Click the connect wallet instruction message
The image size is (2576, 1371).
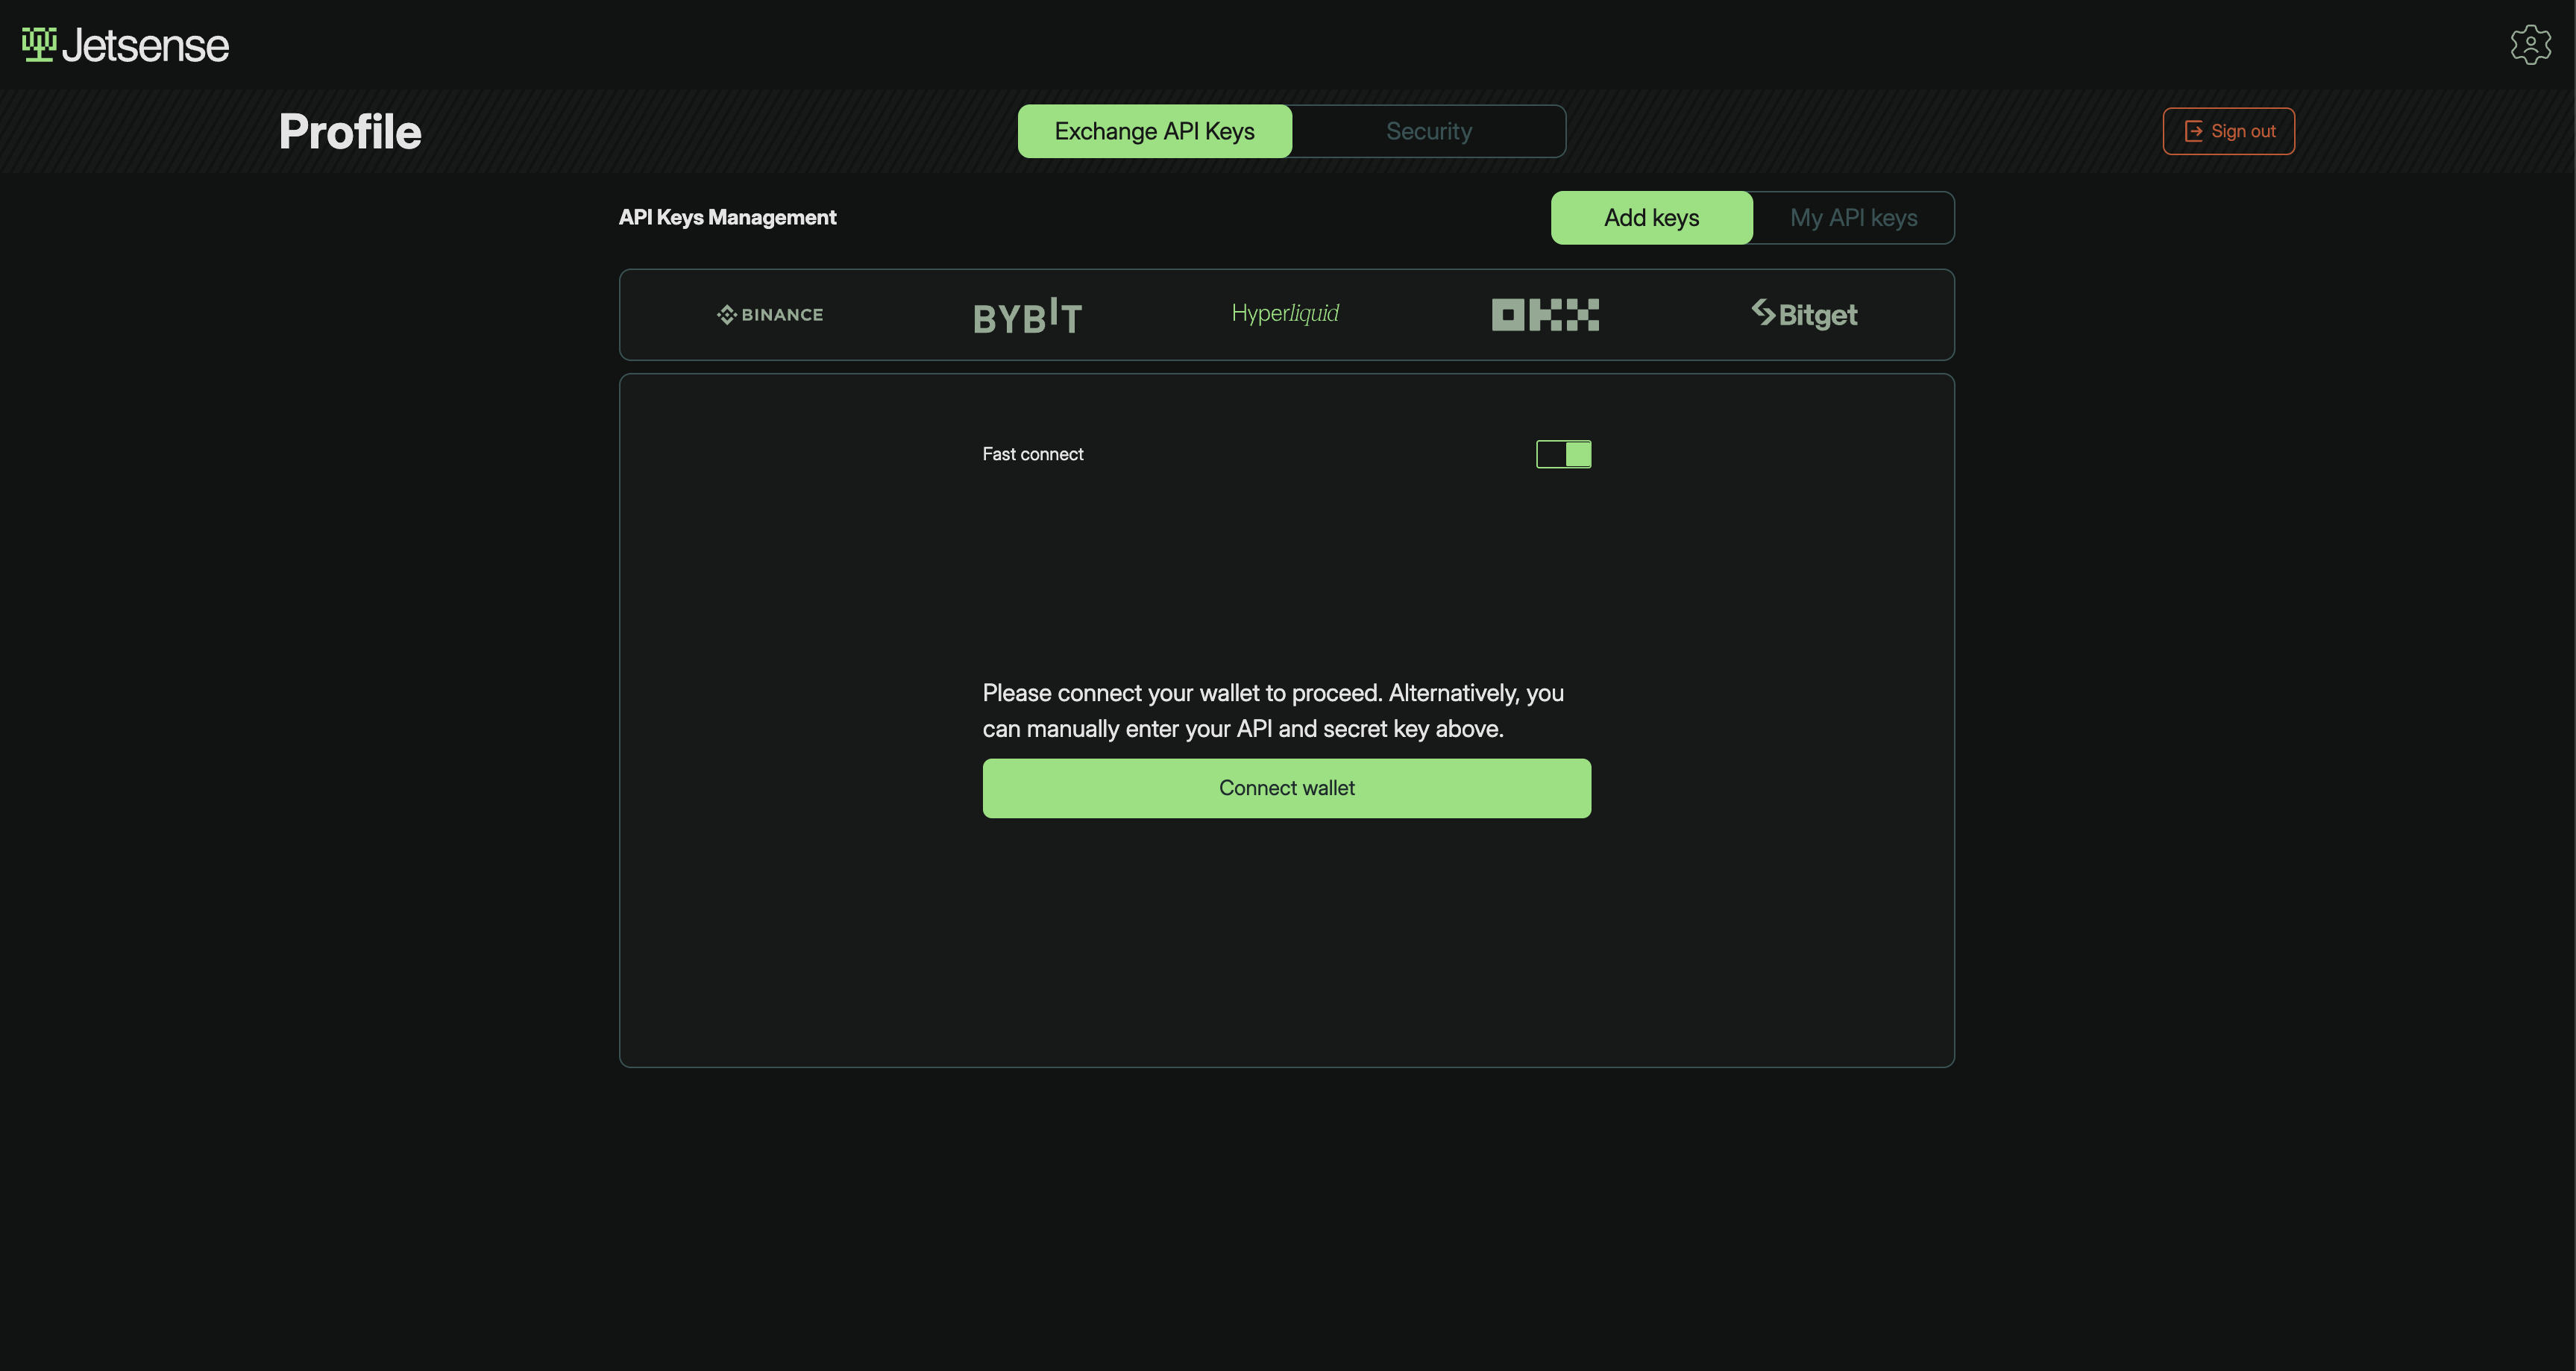[x=1272, y=710]
